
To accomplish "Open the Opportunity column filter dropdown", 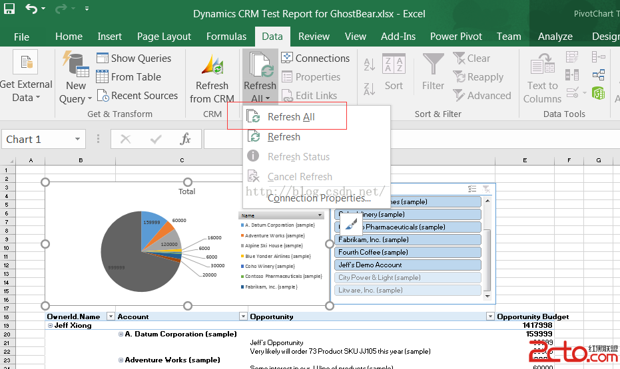I will pyautogui.click(x=490, y=316).
